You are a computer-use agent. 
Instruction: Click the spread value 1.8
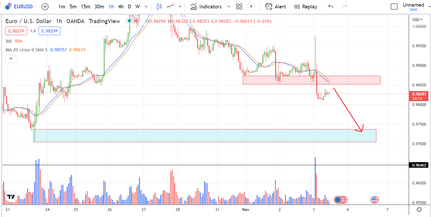coord(33,31)
